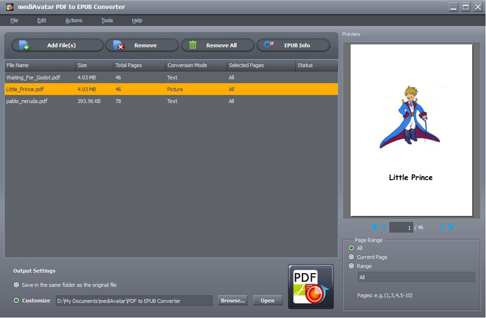Open the File menu
Screen dimensions: 486x318
click(14, 21)
